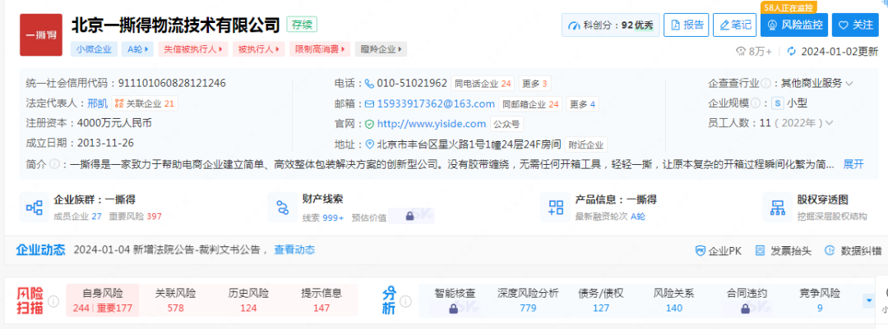The width and height of the screenshot is (888, 329).
Task: Start 风险监控 risk monitoring
Action: [794, 25]
